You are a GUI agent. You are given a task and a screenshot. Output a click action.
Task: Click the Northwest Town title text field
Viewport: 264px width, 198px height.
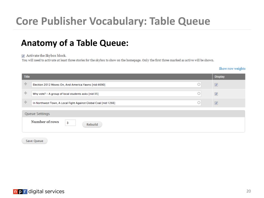(116, 103)
